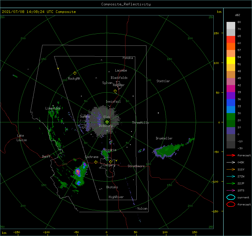Click the asterisk marker northeast of Innisfail
This screenshot has width=252, height=236.
click(x=133, y=96)
